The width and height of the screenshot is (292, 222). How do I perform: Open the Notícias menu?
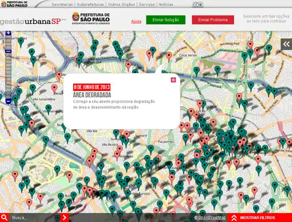[166, 5]
